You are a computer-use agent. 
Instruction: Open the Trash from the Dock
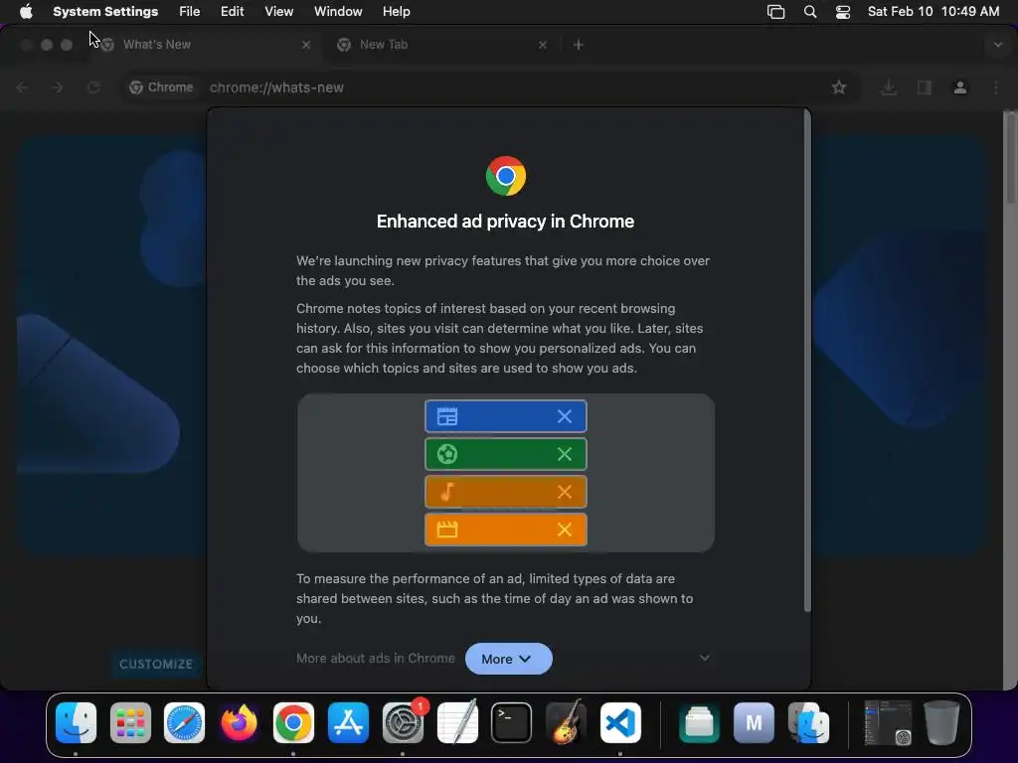point(941,723)
